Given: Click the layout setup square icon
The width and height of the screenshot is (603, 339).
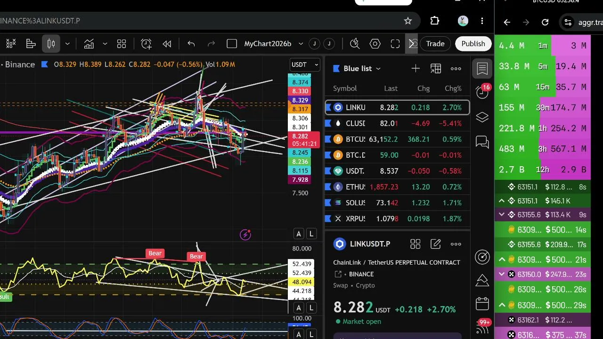Looking at the screenshot, I should (x=232, y=44).
